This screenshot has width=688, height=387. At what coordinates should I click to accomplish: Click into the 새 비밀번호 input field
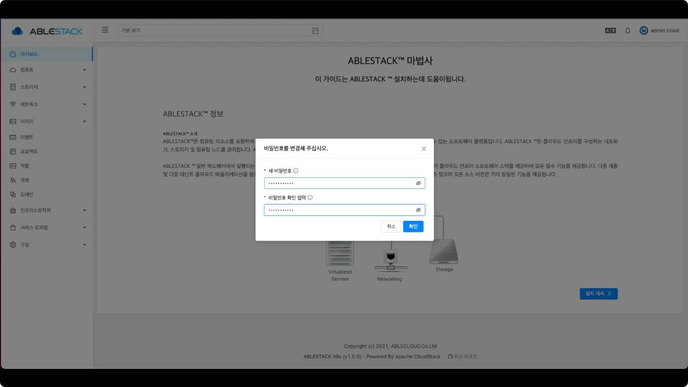[x=345, y=183]
